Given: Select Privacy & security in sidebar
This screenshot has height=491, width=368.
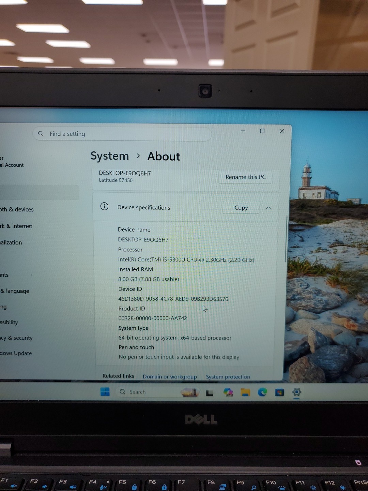Looking at the screenshot, I should click(16, 338).
